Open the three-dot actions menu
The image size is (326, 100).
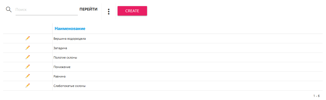(109, 11)
